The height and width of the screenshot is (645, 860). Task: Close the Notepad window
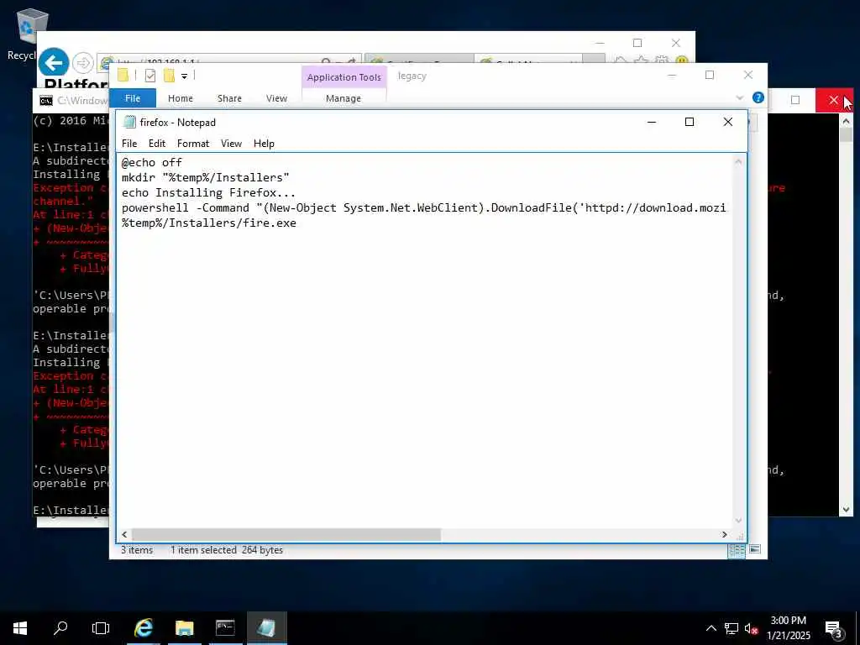tap(728, 122)
